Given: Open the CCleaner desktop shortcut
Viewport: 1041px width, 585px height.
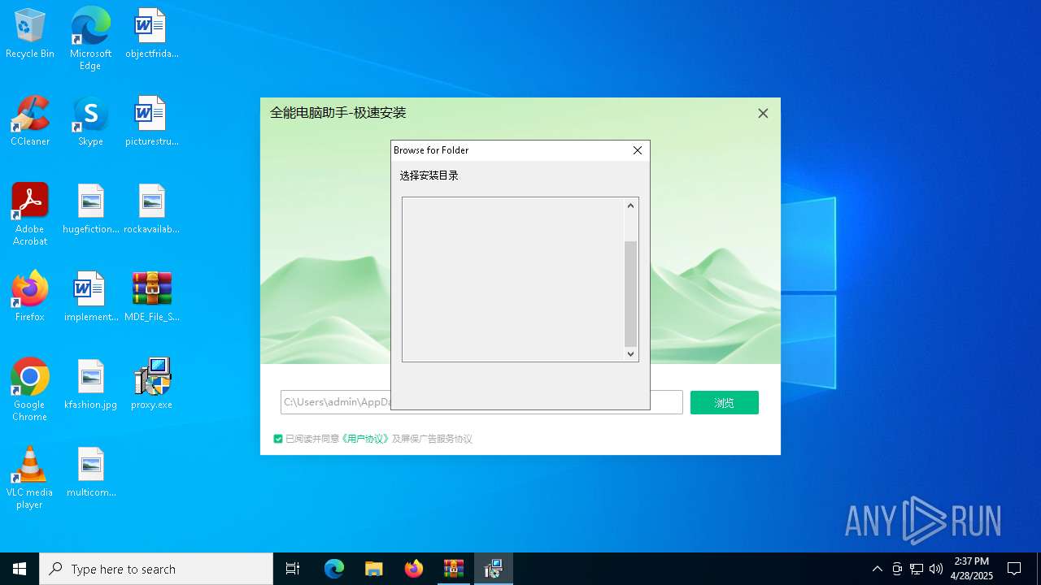Looking at the screenshot, I should pyautogui.click(x=29, y=121).
